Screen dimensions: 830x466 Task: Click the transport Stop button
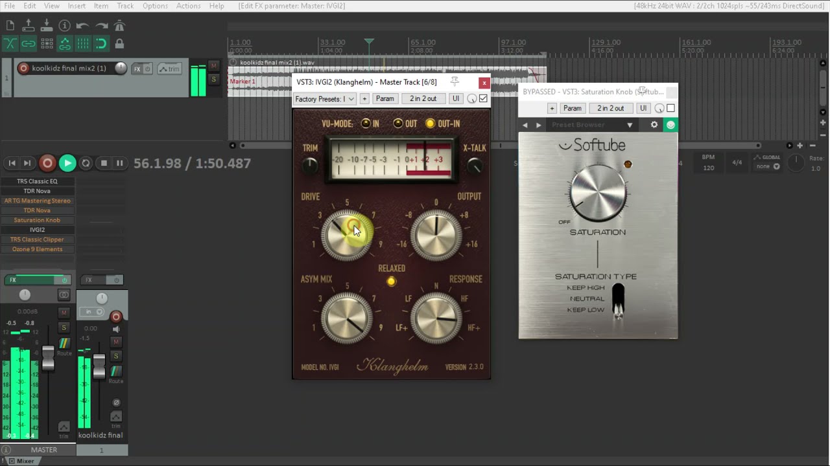pyautogui.click(x=104, y=163)
